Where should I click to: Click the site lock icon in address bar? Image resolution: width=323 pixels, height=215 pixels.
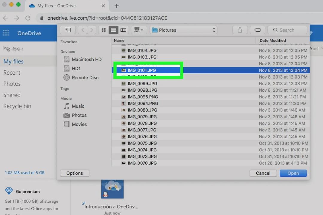pos(42,18)
